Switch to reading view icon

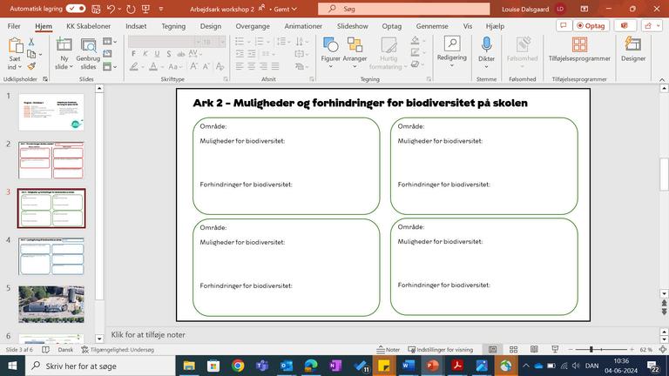(534, 350)
